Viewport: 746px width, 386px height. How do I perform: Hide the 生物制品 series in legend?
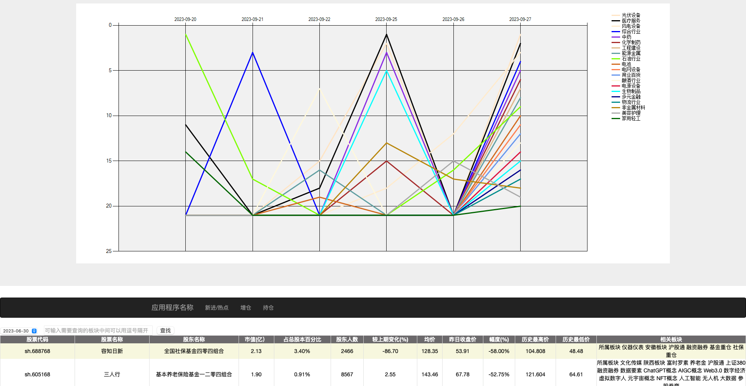point(626,91)
